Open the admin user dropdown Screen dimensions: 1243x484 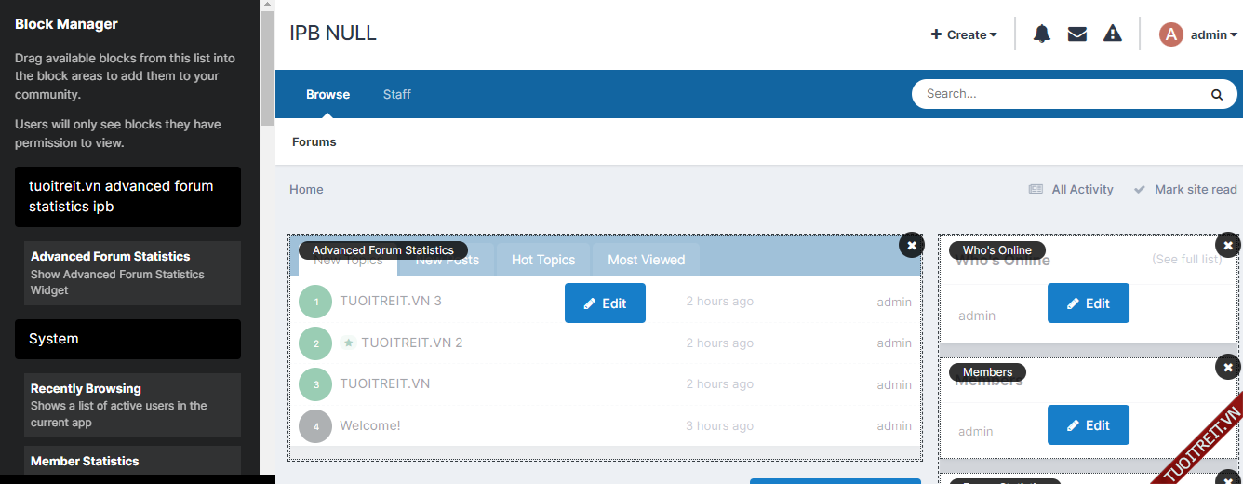tap(1213, 34)
